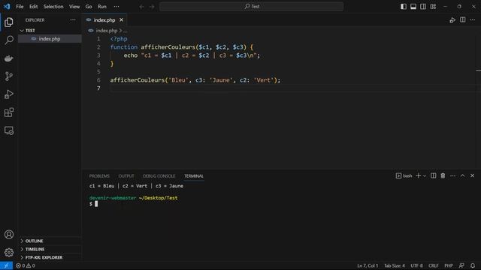Open the launch profile dropdown next to plus
Viewport: 481px width, 270px height.
(x=425, y=175)
